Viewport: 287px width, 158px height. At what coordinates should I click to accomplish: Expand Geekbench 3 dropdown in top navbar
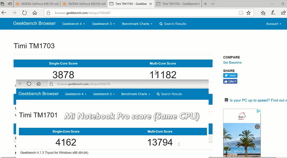point(103,24)
